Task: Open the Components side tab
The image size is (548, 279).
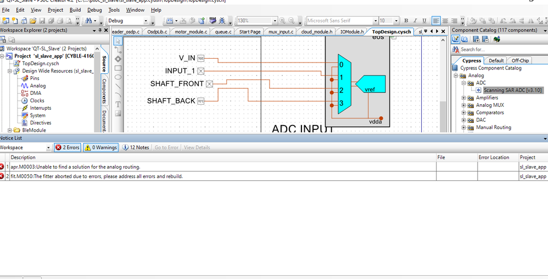Action: 104,91
